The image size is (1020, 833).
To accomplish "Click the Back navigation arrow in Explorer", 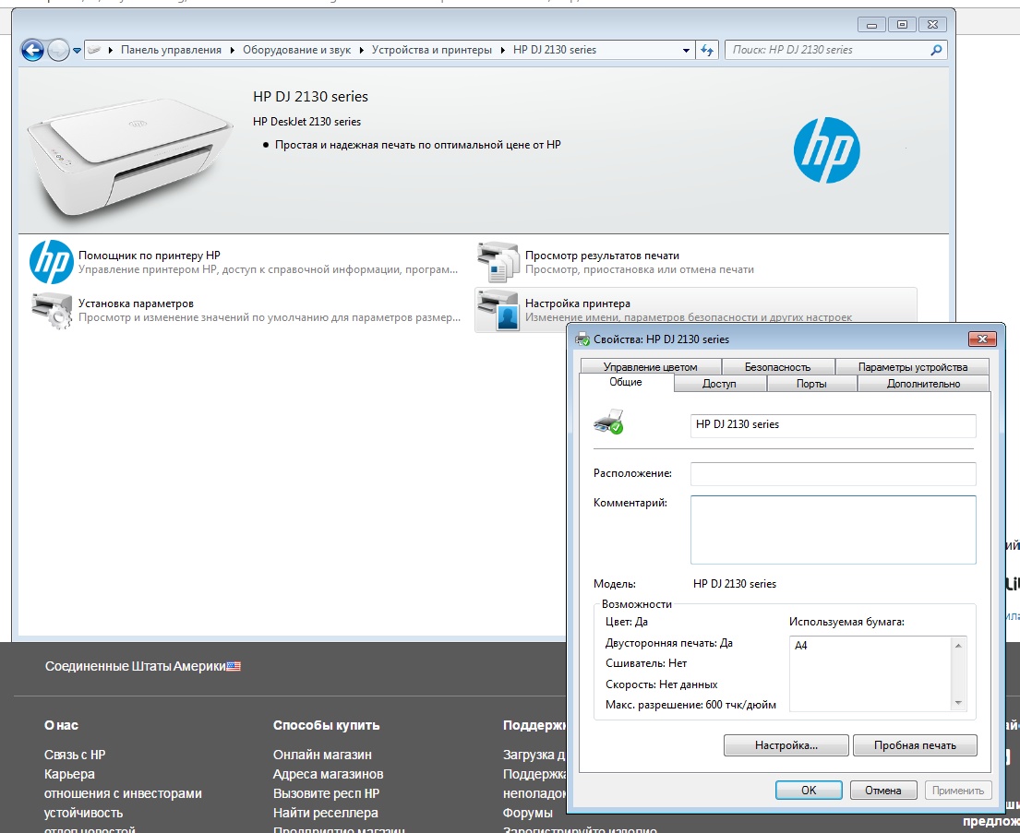I will [32, 50].
